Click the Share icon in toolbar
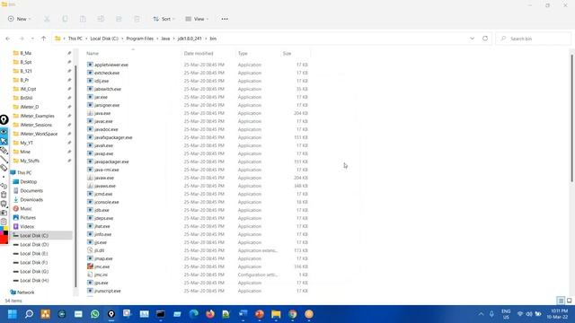This screenshot has width=575, height=323. (x=119, y=19)
